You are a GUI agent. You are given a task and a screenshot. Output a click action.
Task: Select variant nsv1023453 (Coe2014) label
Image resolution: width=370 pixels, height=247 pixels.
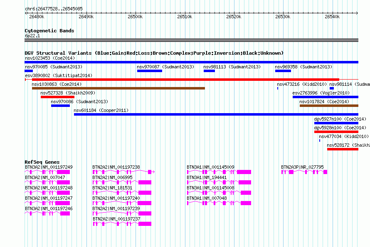(50, 58)
